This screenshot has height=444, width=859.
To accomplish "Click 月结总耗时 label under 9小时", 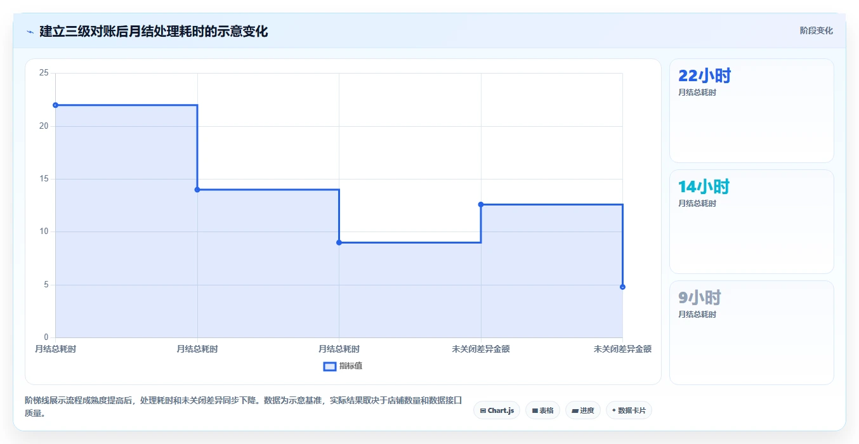I will [x=697, y=315].
